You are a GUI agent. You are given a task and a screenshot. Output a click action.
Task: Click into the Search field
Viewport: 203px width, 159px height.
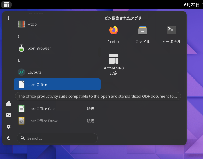57,138
